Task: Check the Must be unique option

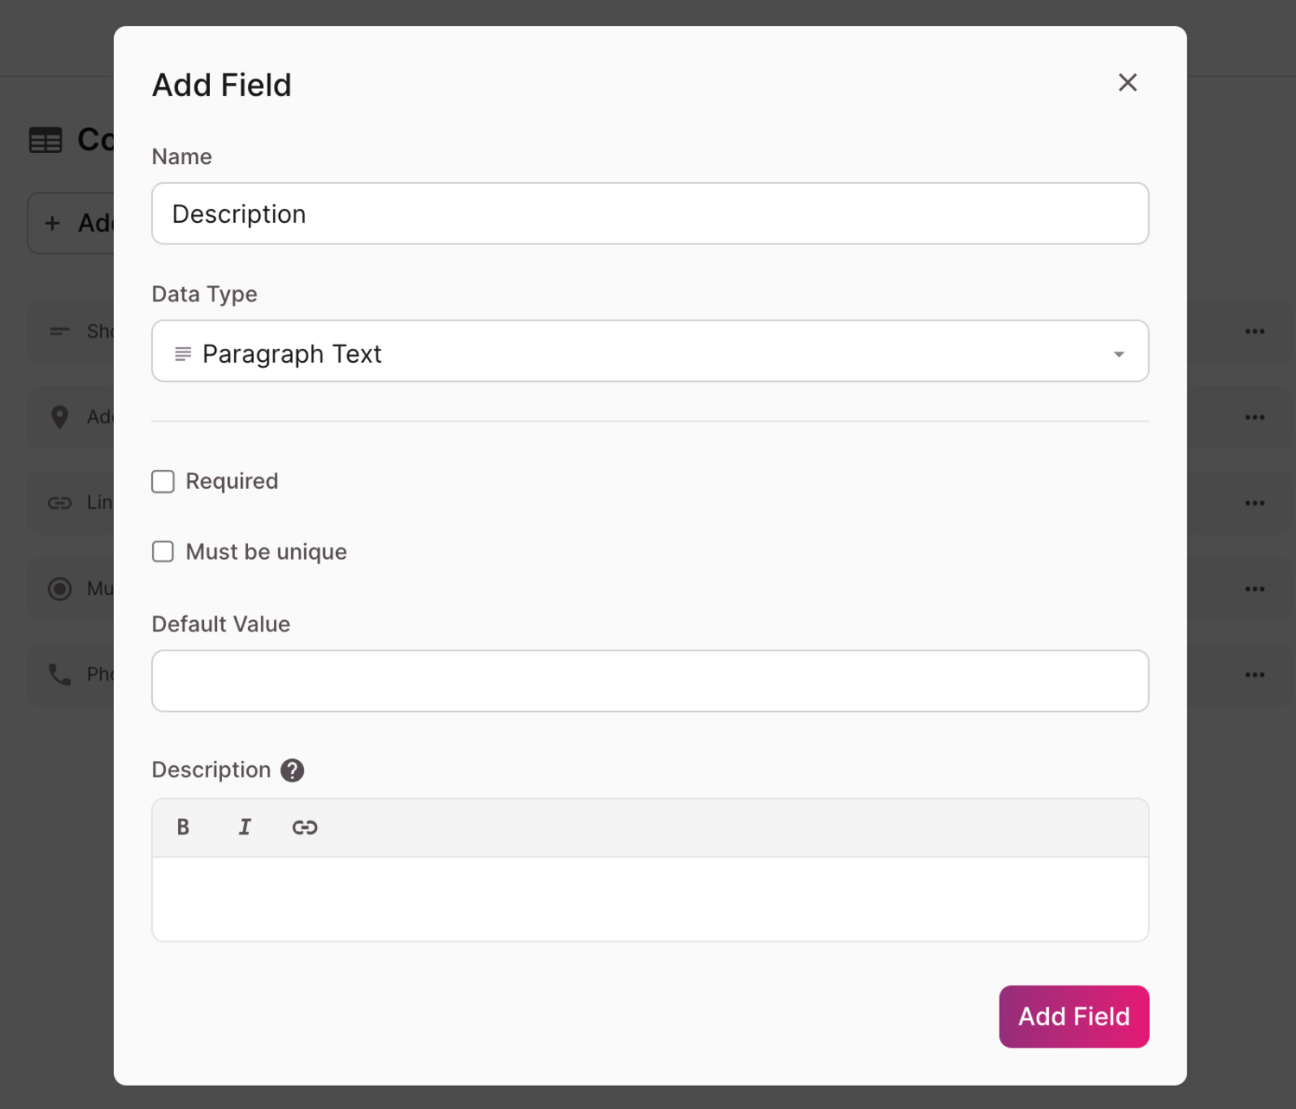Action: 163,552
